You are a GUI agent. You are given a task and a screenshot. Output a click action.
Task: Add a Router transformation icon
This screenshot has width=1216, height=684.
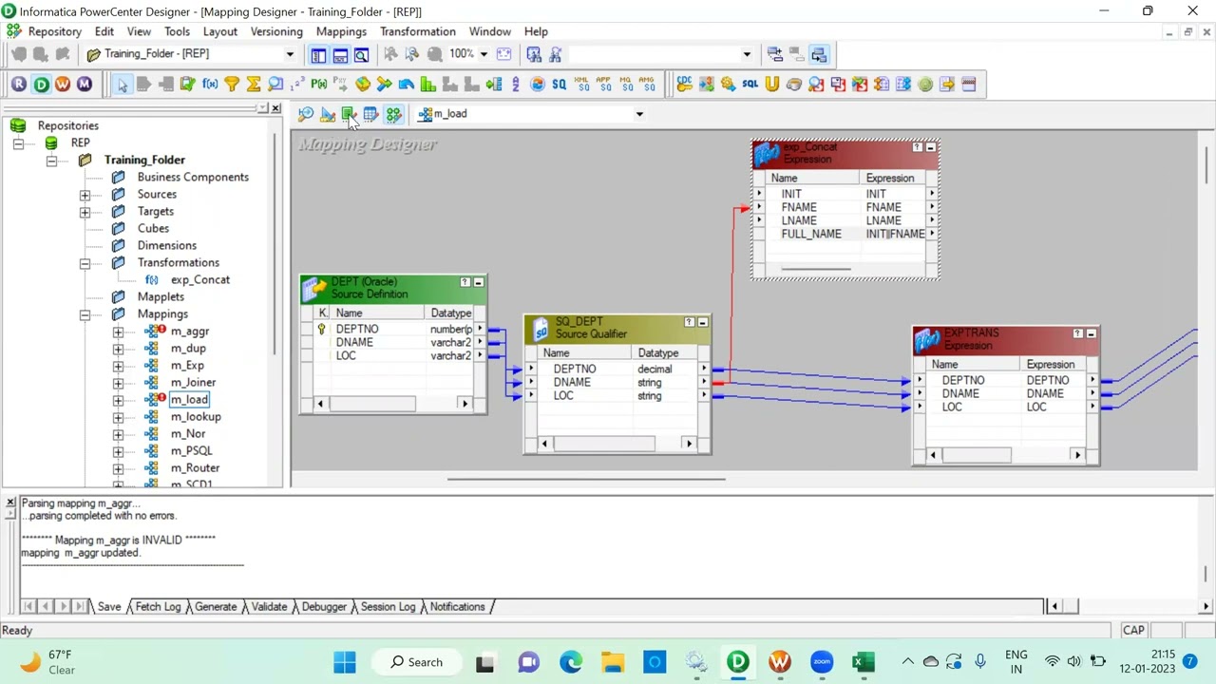point(384,85)
